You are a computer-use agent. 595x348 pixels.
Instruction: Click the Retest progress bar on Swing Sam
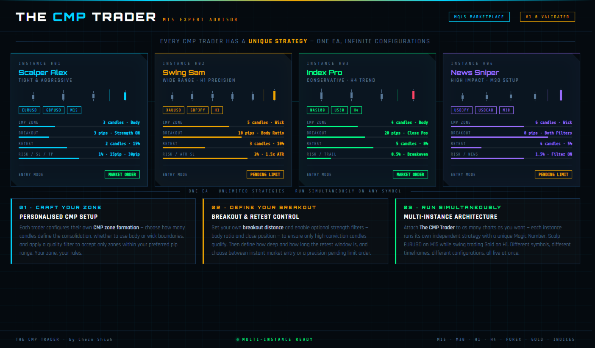click(223, 148)
